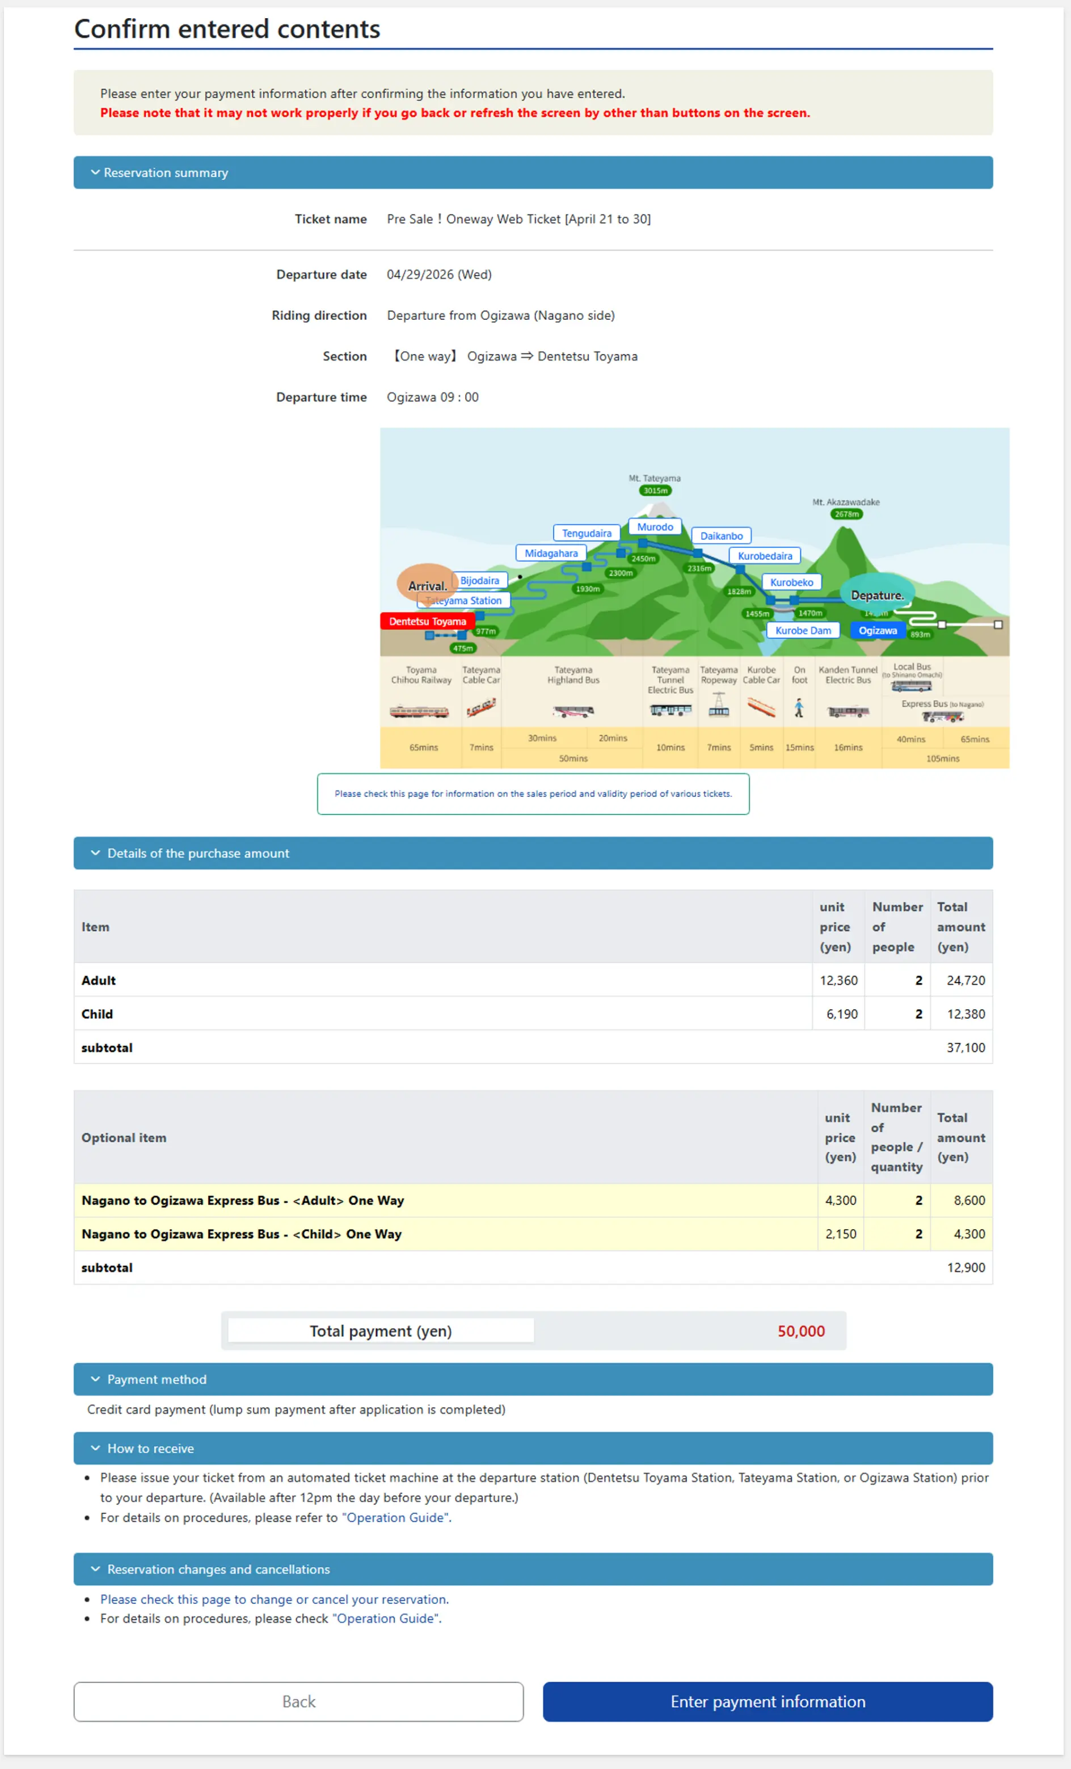The image size is (1071, 1769).
Task: Click the Kurobe Cable Car icon
Action: (x=761, y=708)
